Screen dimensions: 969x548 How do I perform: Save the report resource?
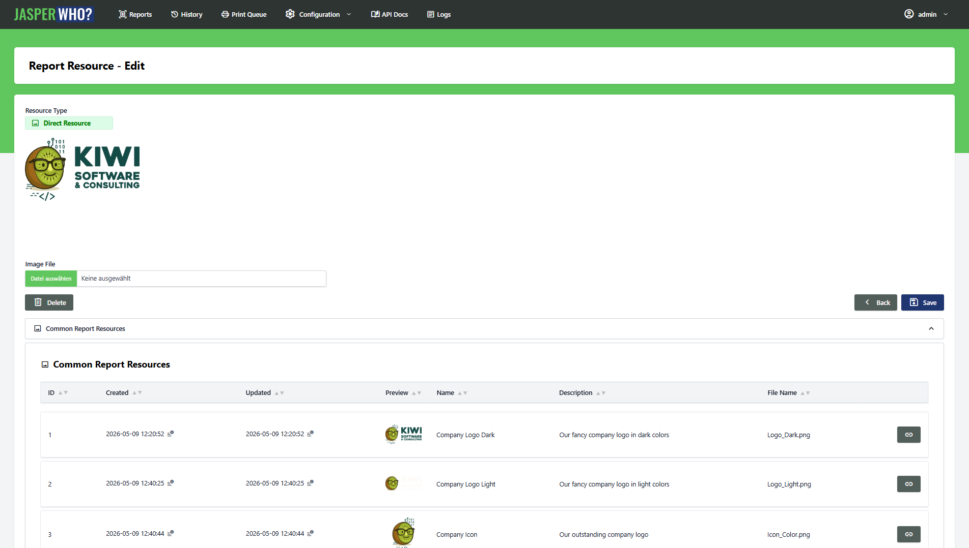[923, 302]
